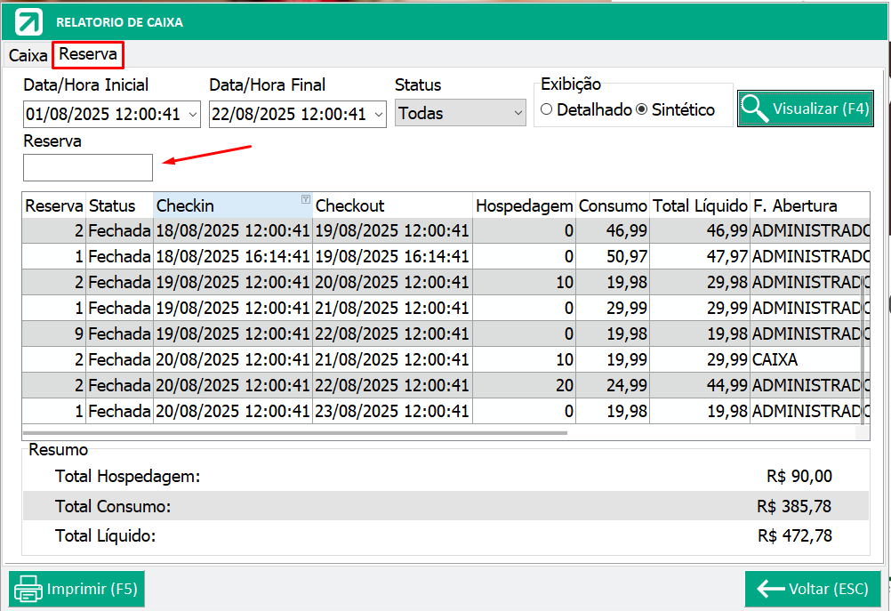Click the printer icon for Imprimir
This screenshot has width=891, height=611.
pos(28,589)
